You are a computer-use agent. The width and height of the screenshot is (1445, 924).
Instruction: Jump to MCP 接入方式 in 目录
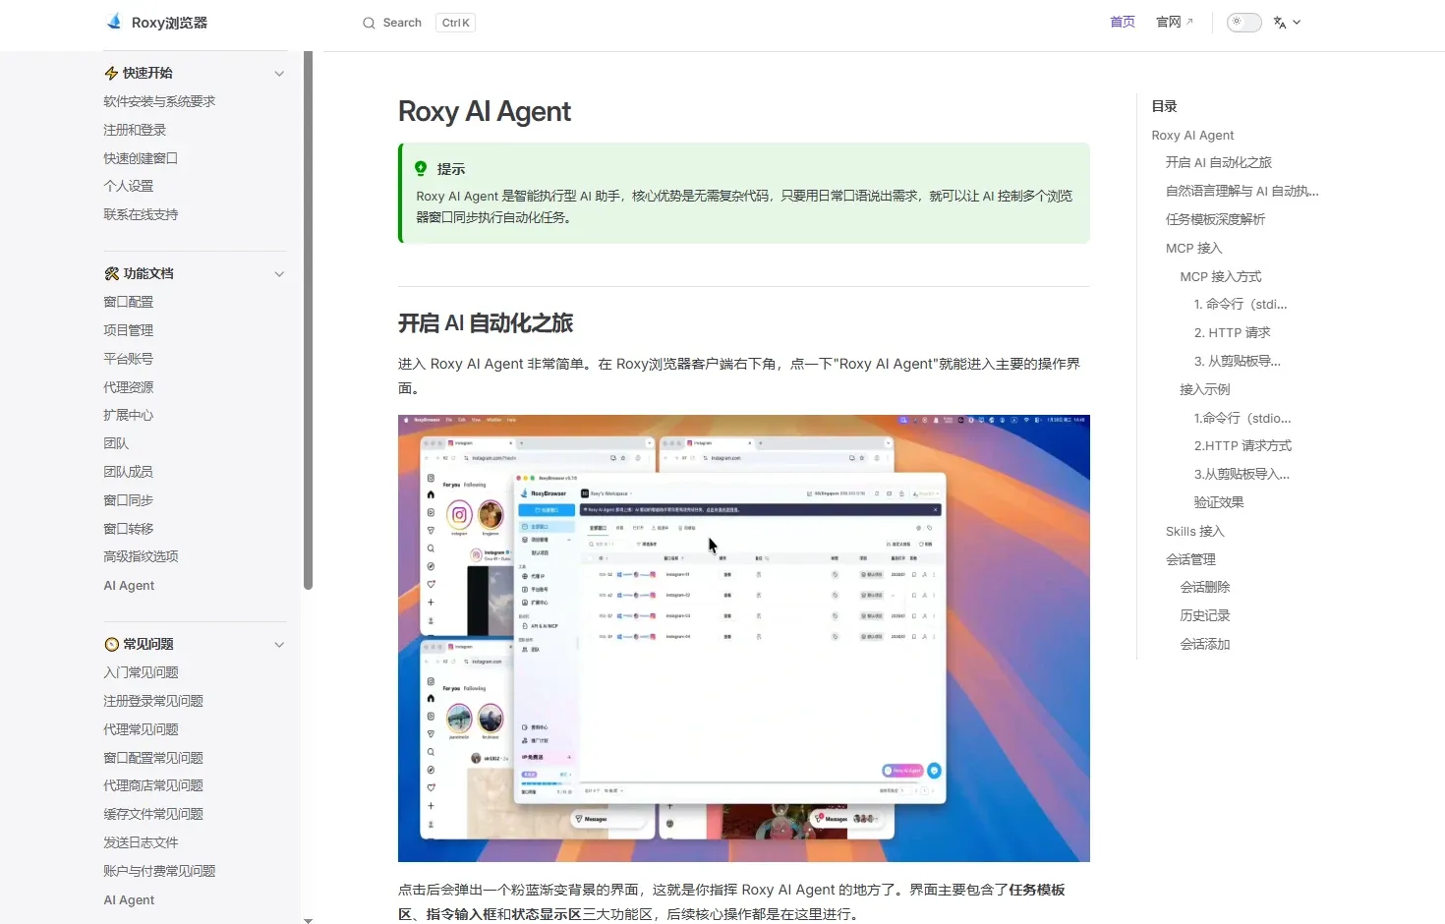pos(1221,277)
